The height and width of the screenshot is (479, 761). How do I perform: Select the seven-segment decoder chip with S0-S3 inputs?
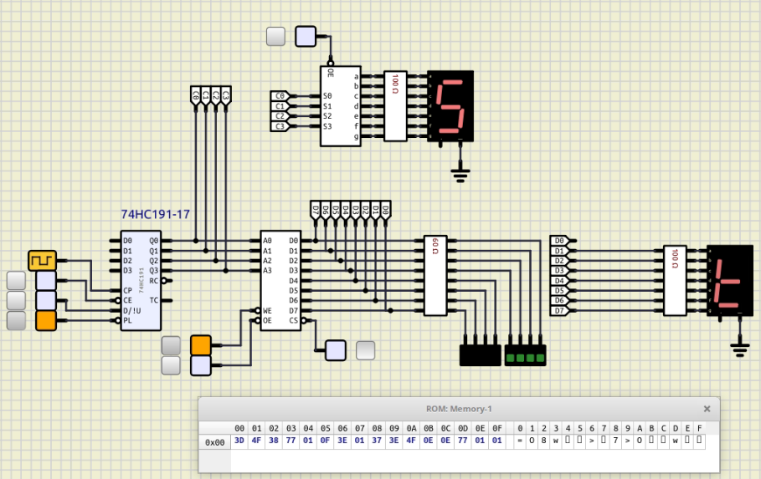[340, 106]
